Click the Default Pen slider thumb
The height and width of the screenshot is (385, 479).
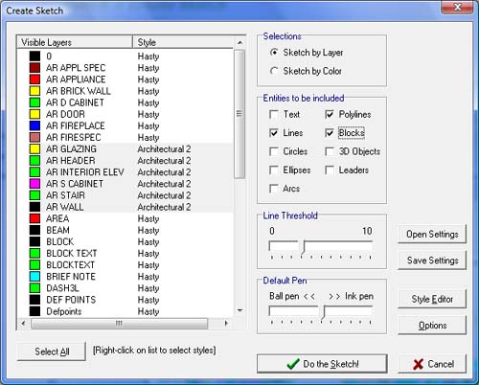pos(323,313)
